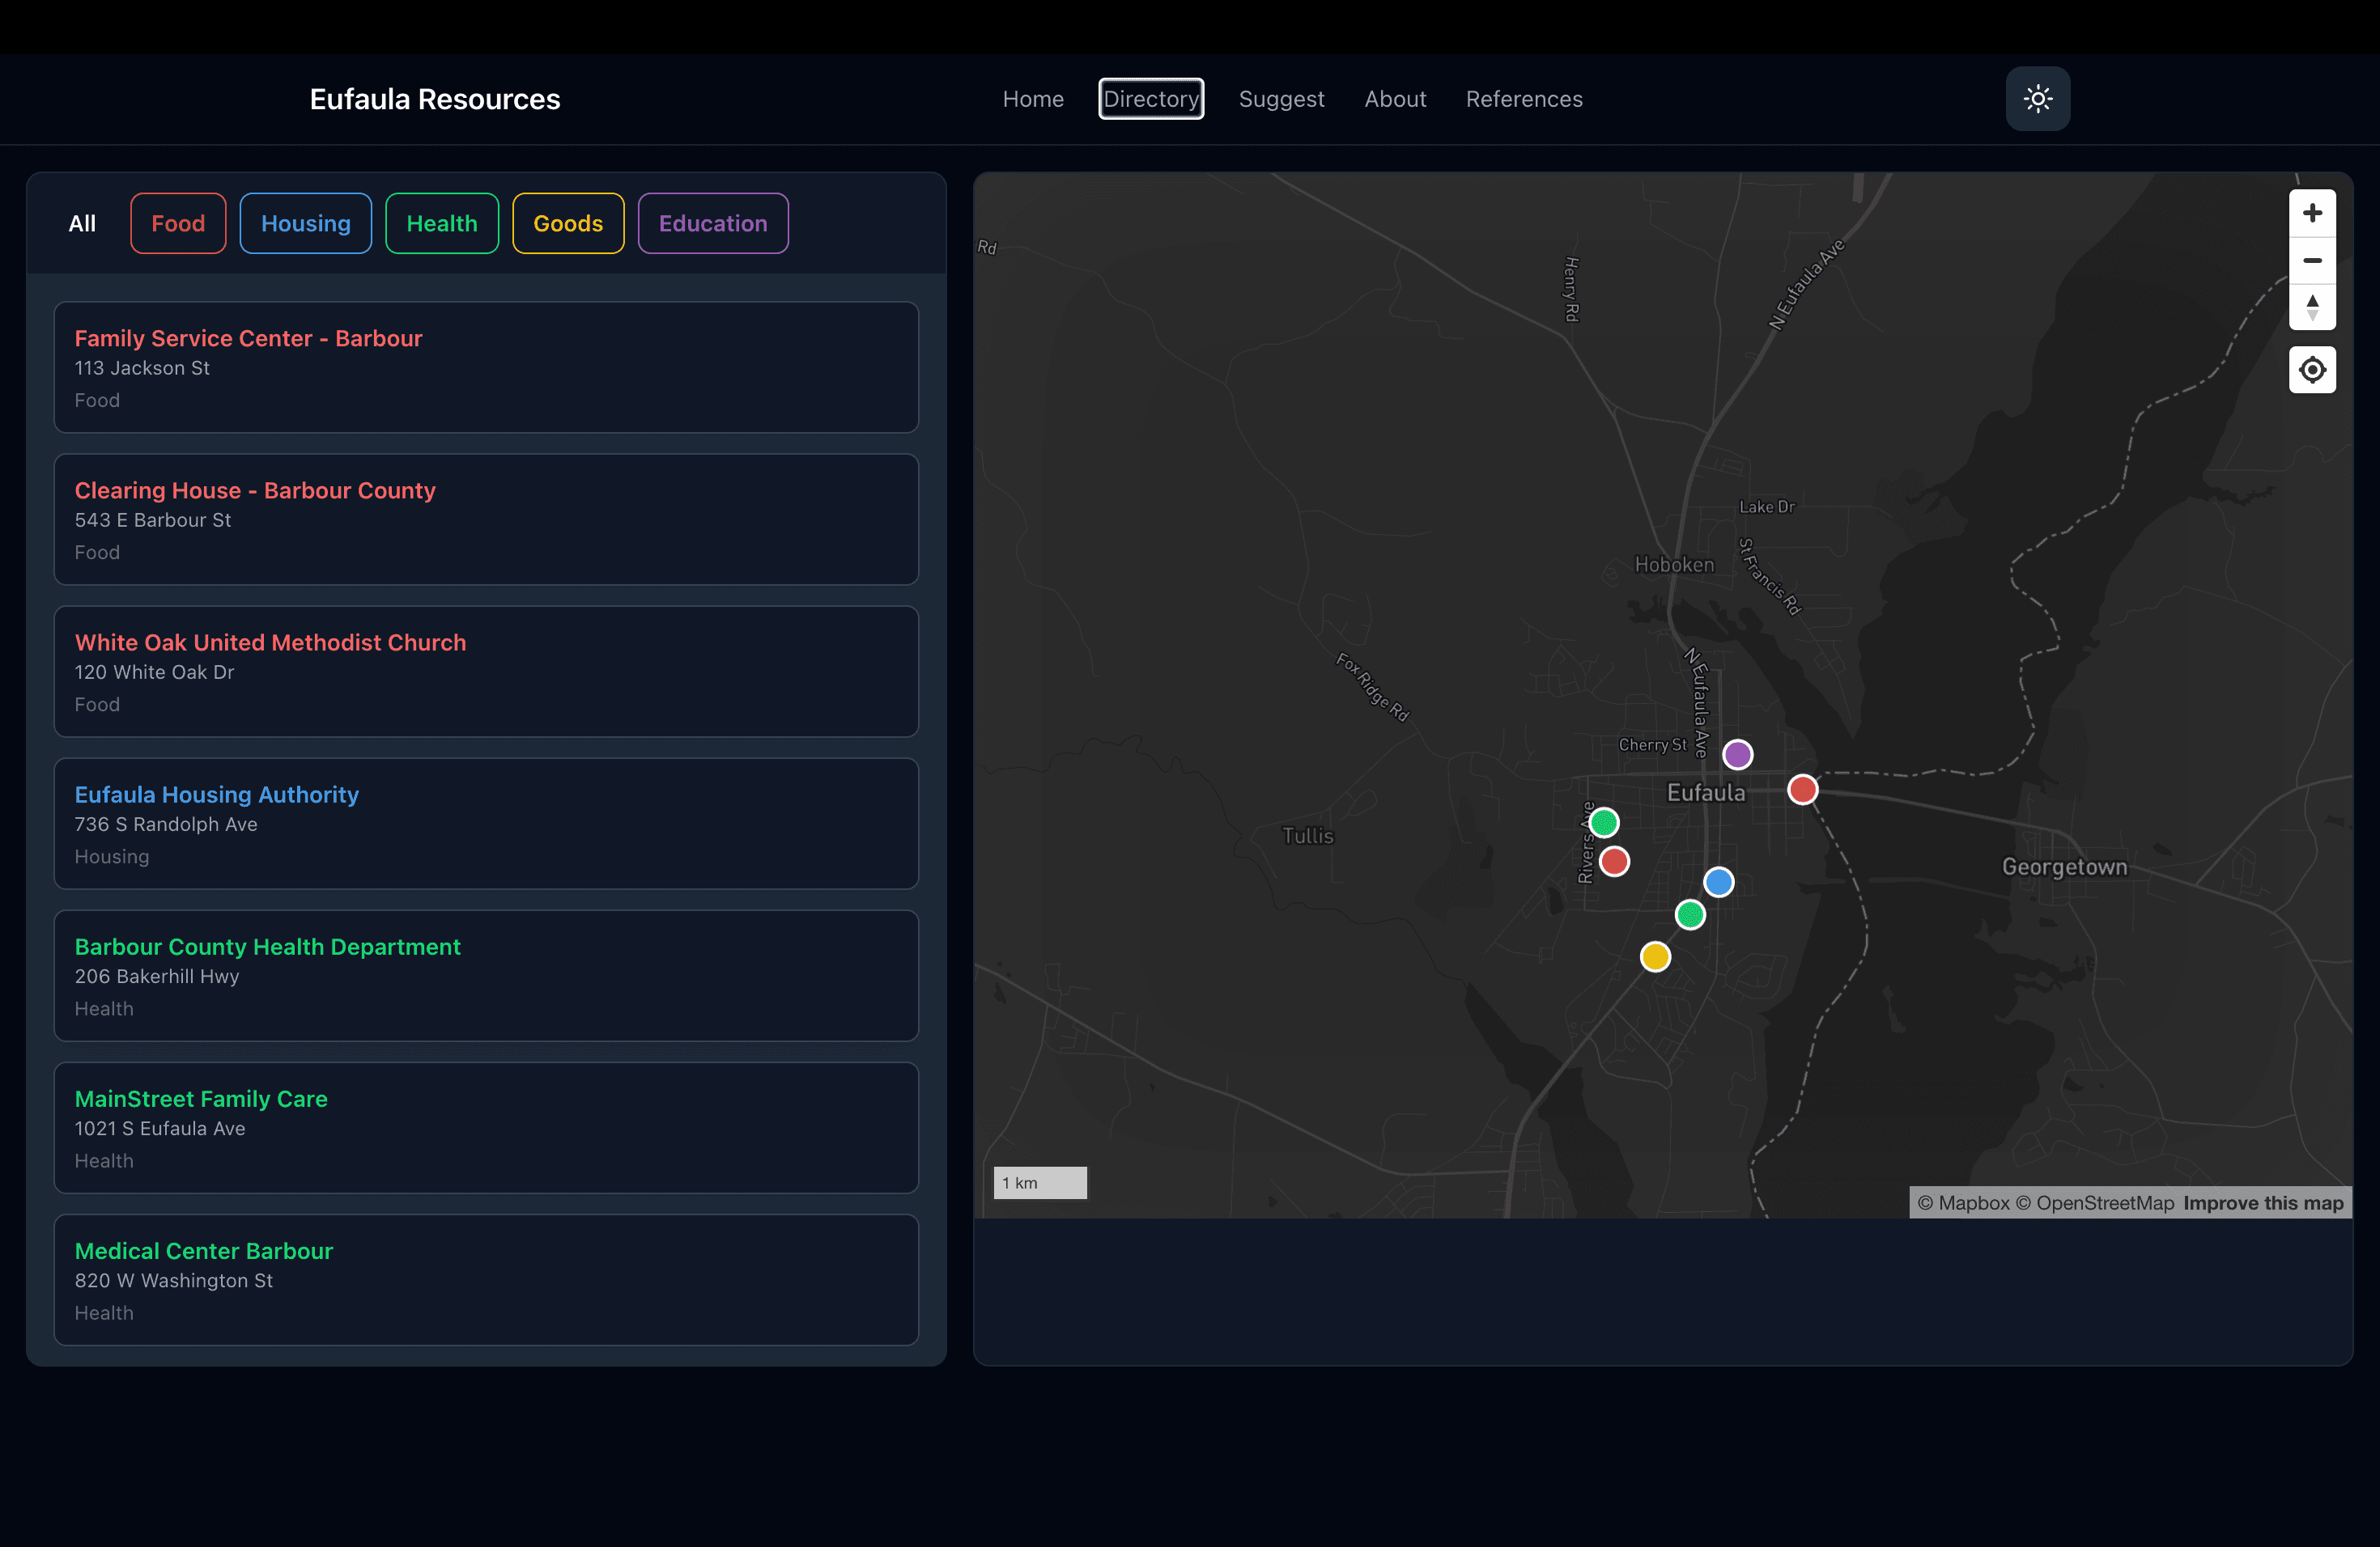2380x1547 pixels.
Task: Click the purple Education map marker
Action: pyautogui.click(x=1737, y=755)
